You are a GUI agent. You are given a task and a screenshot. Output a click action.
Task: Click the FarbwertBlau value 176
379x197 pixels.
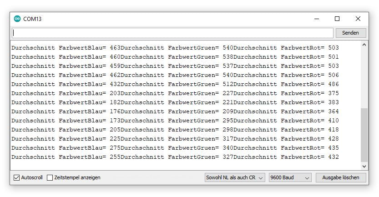115,111
